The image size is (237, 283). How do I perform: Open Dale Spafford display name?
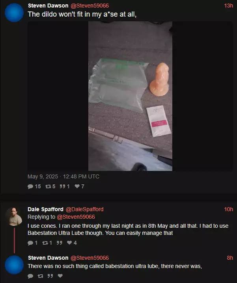coord(45,209)
